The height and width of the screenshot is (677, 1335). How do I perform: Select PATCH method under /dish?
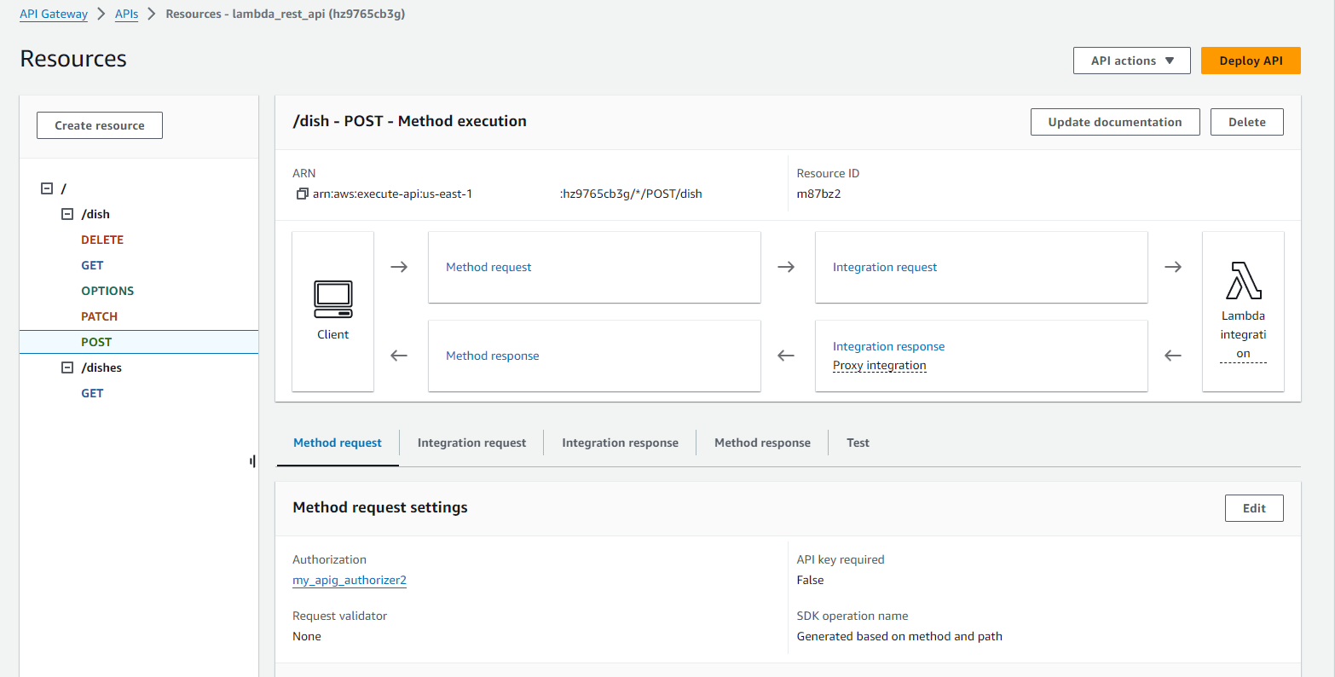tap(99, 316)
